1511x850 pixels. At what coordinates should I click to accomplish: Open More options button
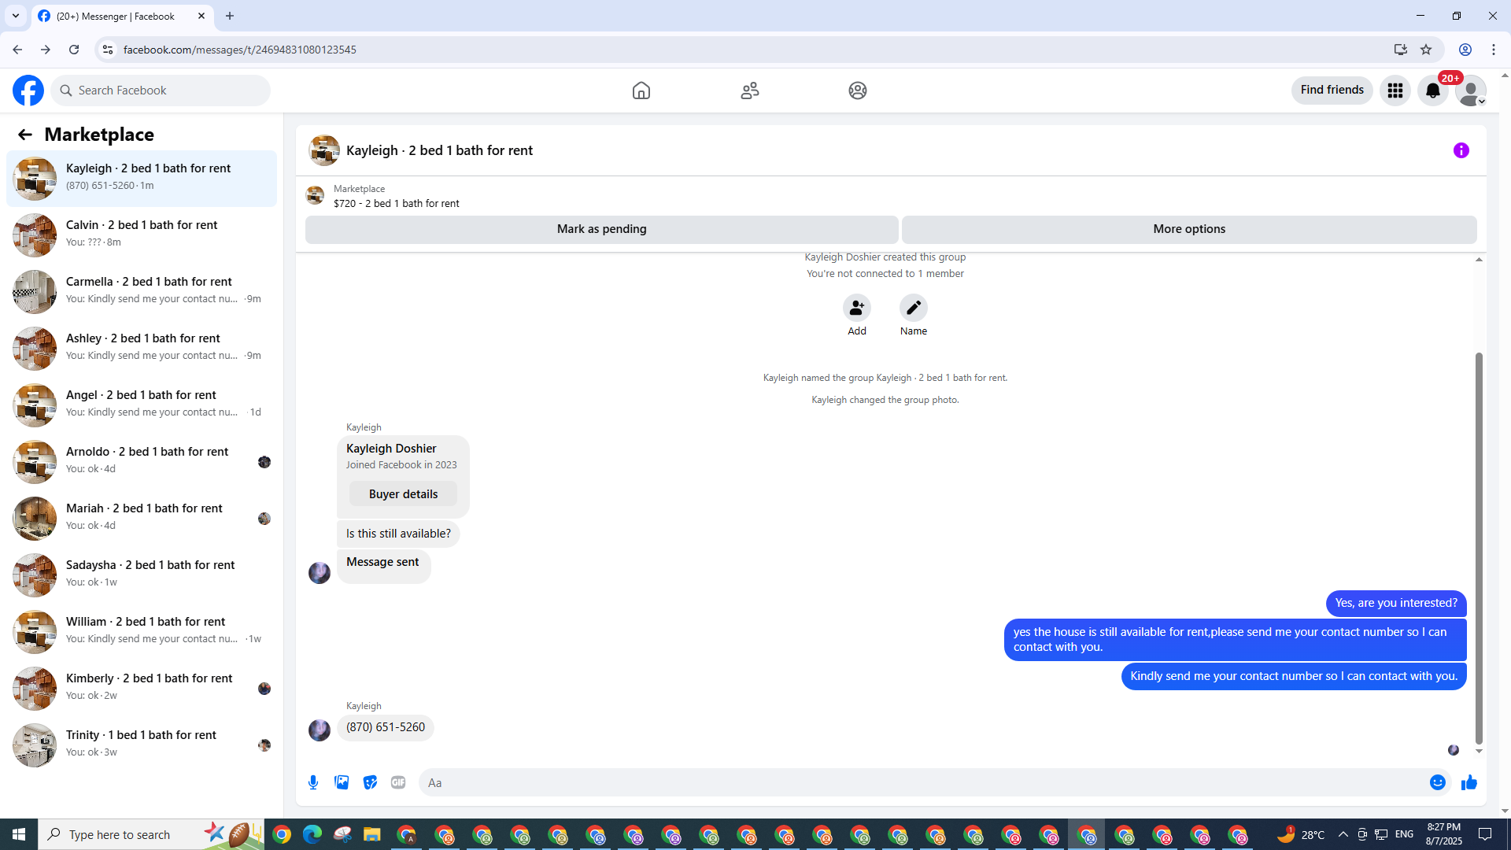[x=1189, y=229]
